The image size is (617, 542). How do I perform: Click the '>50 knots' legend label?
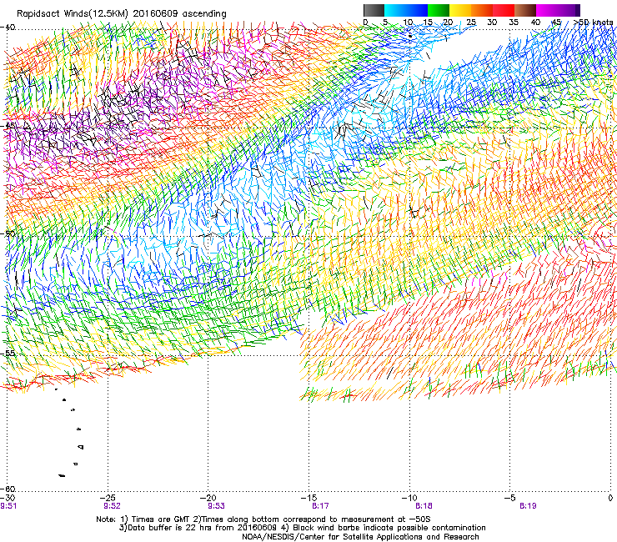point(593,23)
